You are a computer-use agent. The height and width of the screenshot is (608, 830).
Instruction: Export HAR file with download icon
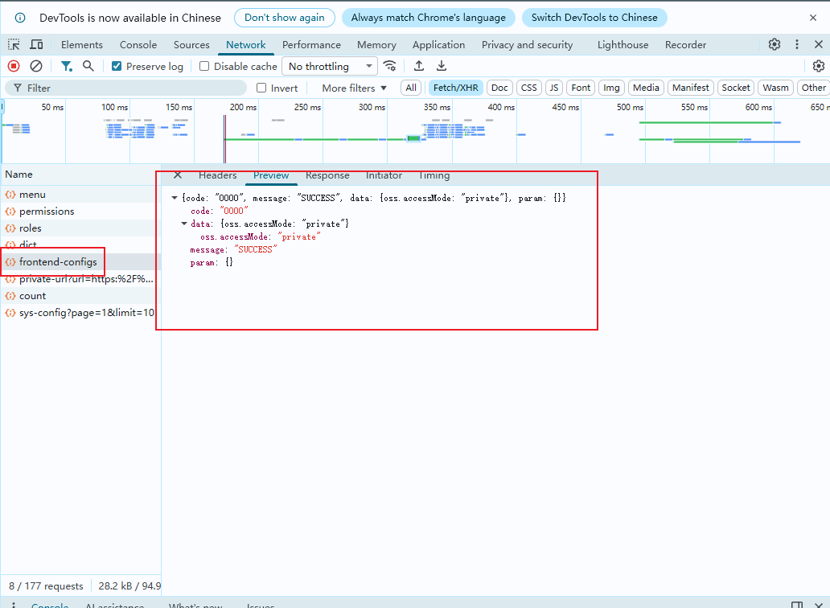pos(442,67)
